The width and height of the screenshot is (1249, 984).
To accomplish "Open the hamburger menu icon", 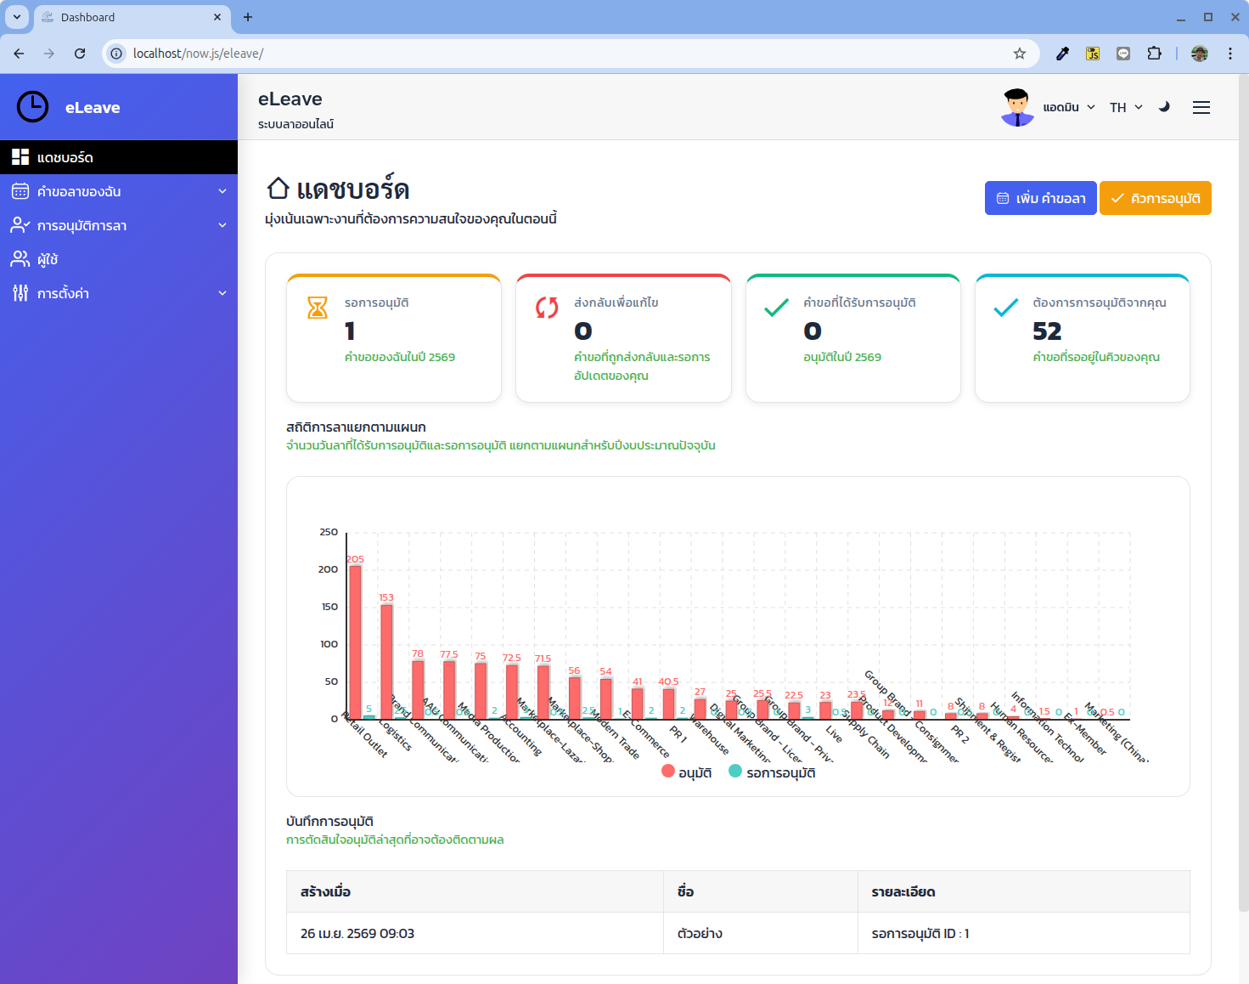I will (1201, 108).
